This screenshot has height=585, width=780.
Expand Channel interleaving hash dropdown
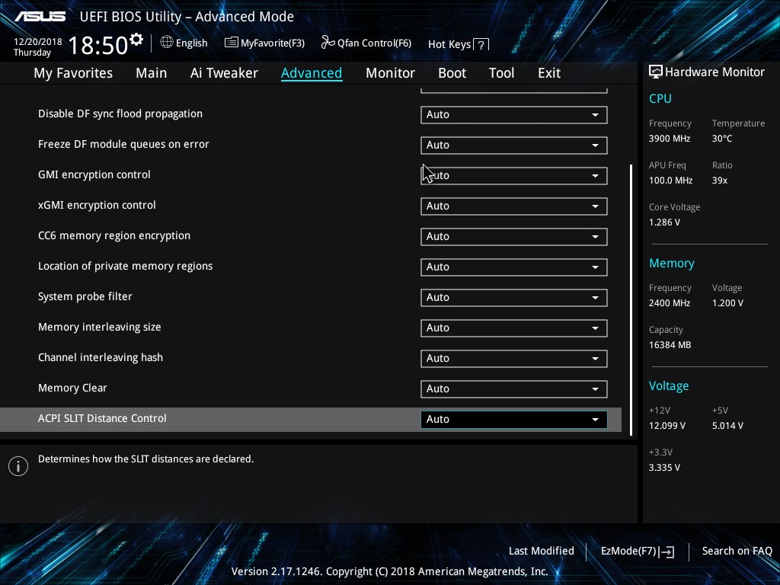(x=514, y=358)
